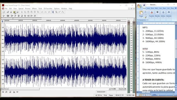
Task: Click the 00:04:31.151 length status field
Action: [x=120, y=95]
